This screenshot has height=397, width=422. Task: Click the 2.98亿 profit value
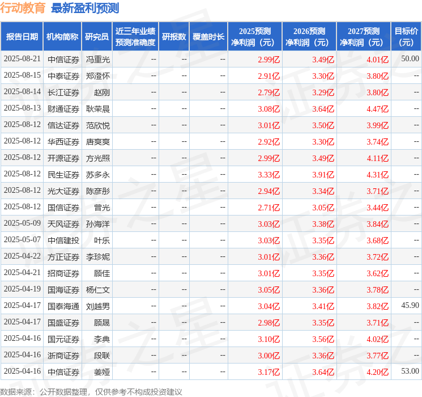click(x=269, y=323)
